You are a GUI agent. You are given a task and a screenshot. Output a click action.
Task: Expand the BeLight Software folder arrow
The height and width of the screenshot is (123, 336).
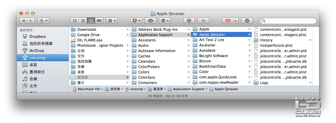click(250, 56)
